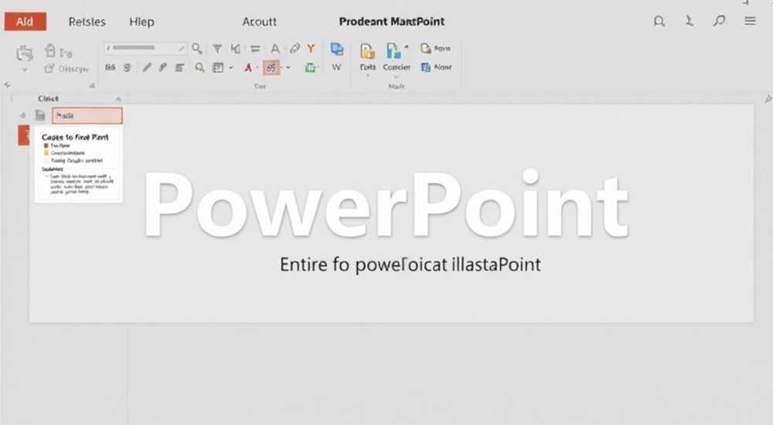Click the horizontal lines spacing icon

pos(255,49)
